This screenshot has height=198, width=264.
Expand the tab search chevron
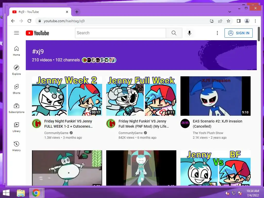click(x=230, y=12)
